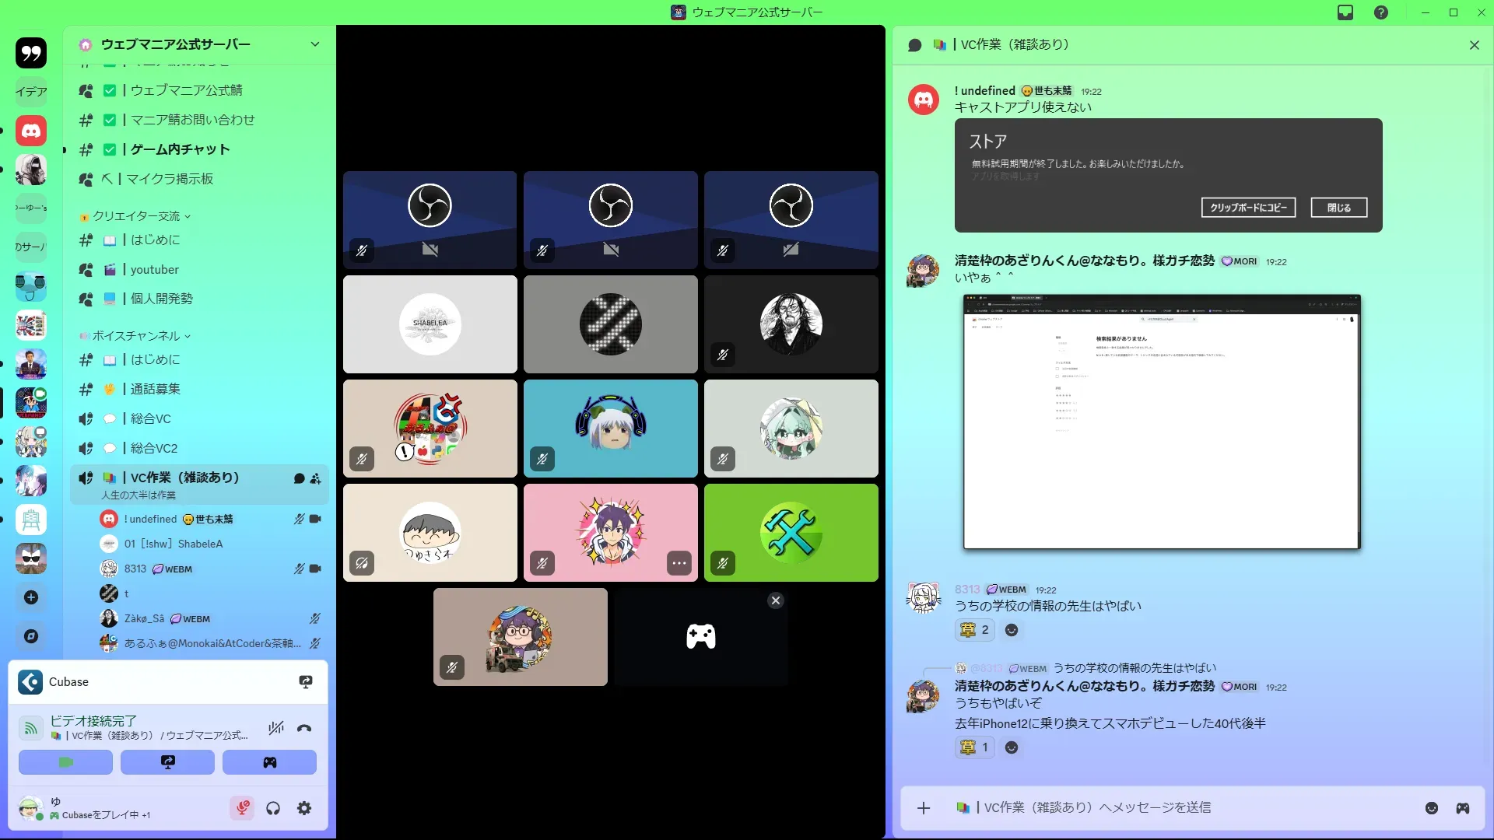Viewport: 1494px width, 840px height.
Task: Add reaction to 8313's message
Action: 1012,630
